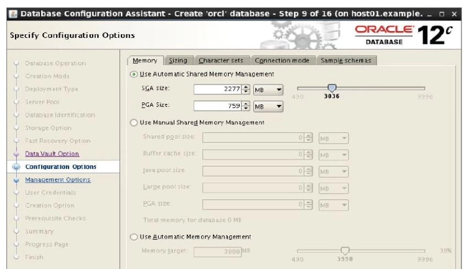Click the Data Vault Option step bullet icon
Viewport: 467px width, 269px height.
[16, 154]
